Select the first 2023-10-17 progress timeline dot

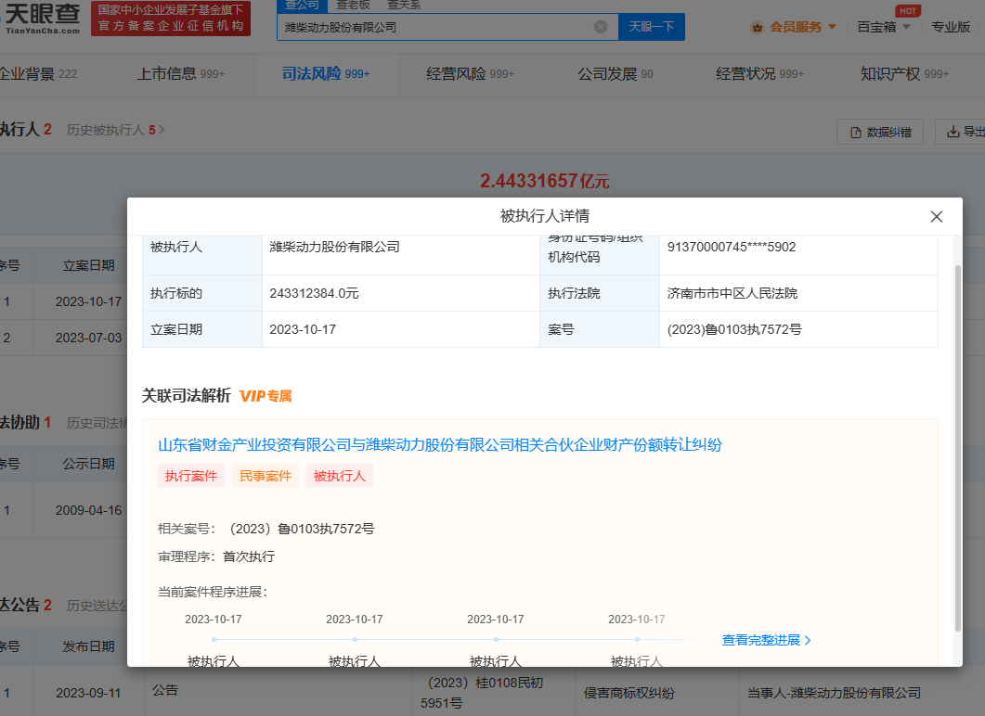tap(214, 639)
